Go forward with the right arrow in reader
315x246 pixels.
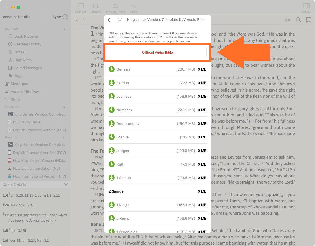pyautogui.click(x=84, y=20)
